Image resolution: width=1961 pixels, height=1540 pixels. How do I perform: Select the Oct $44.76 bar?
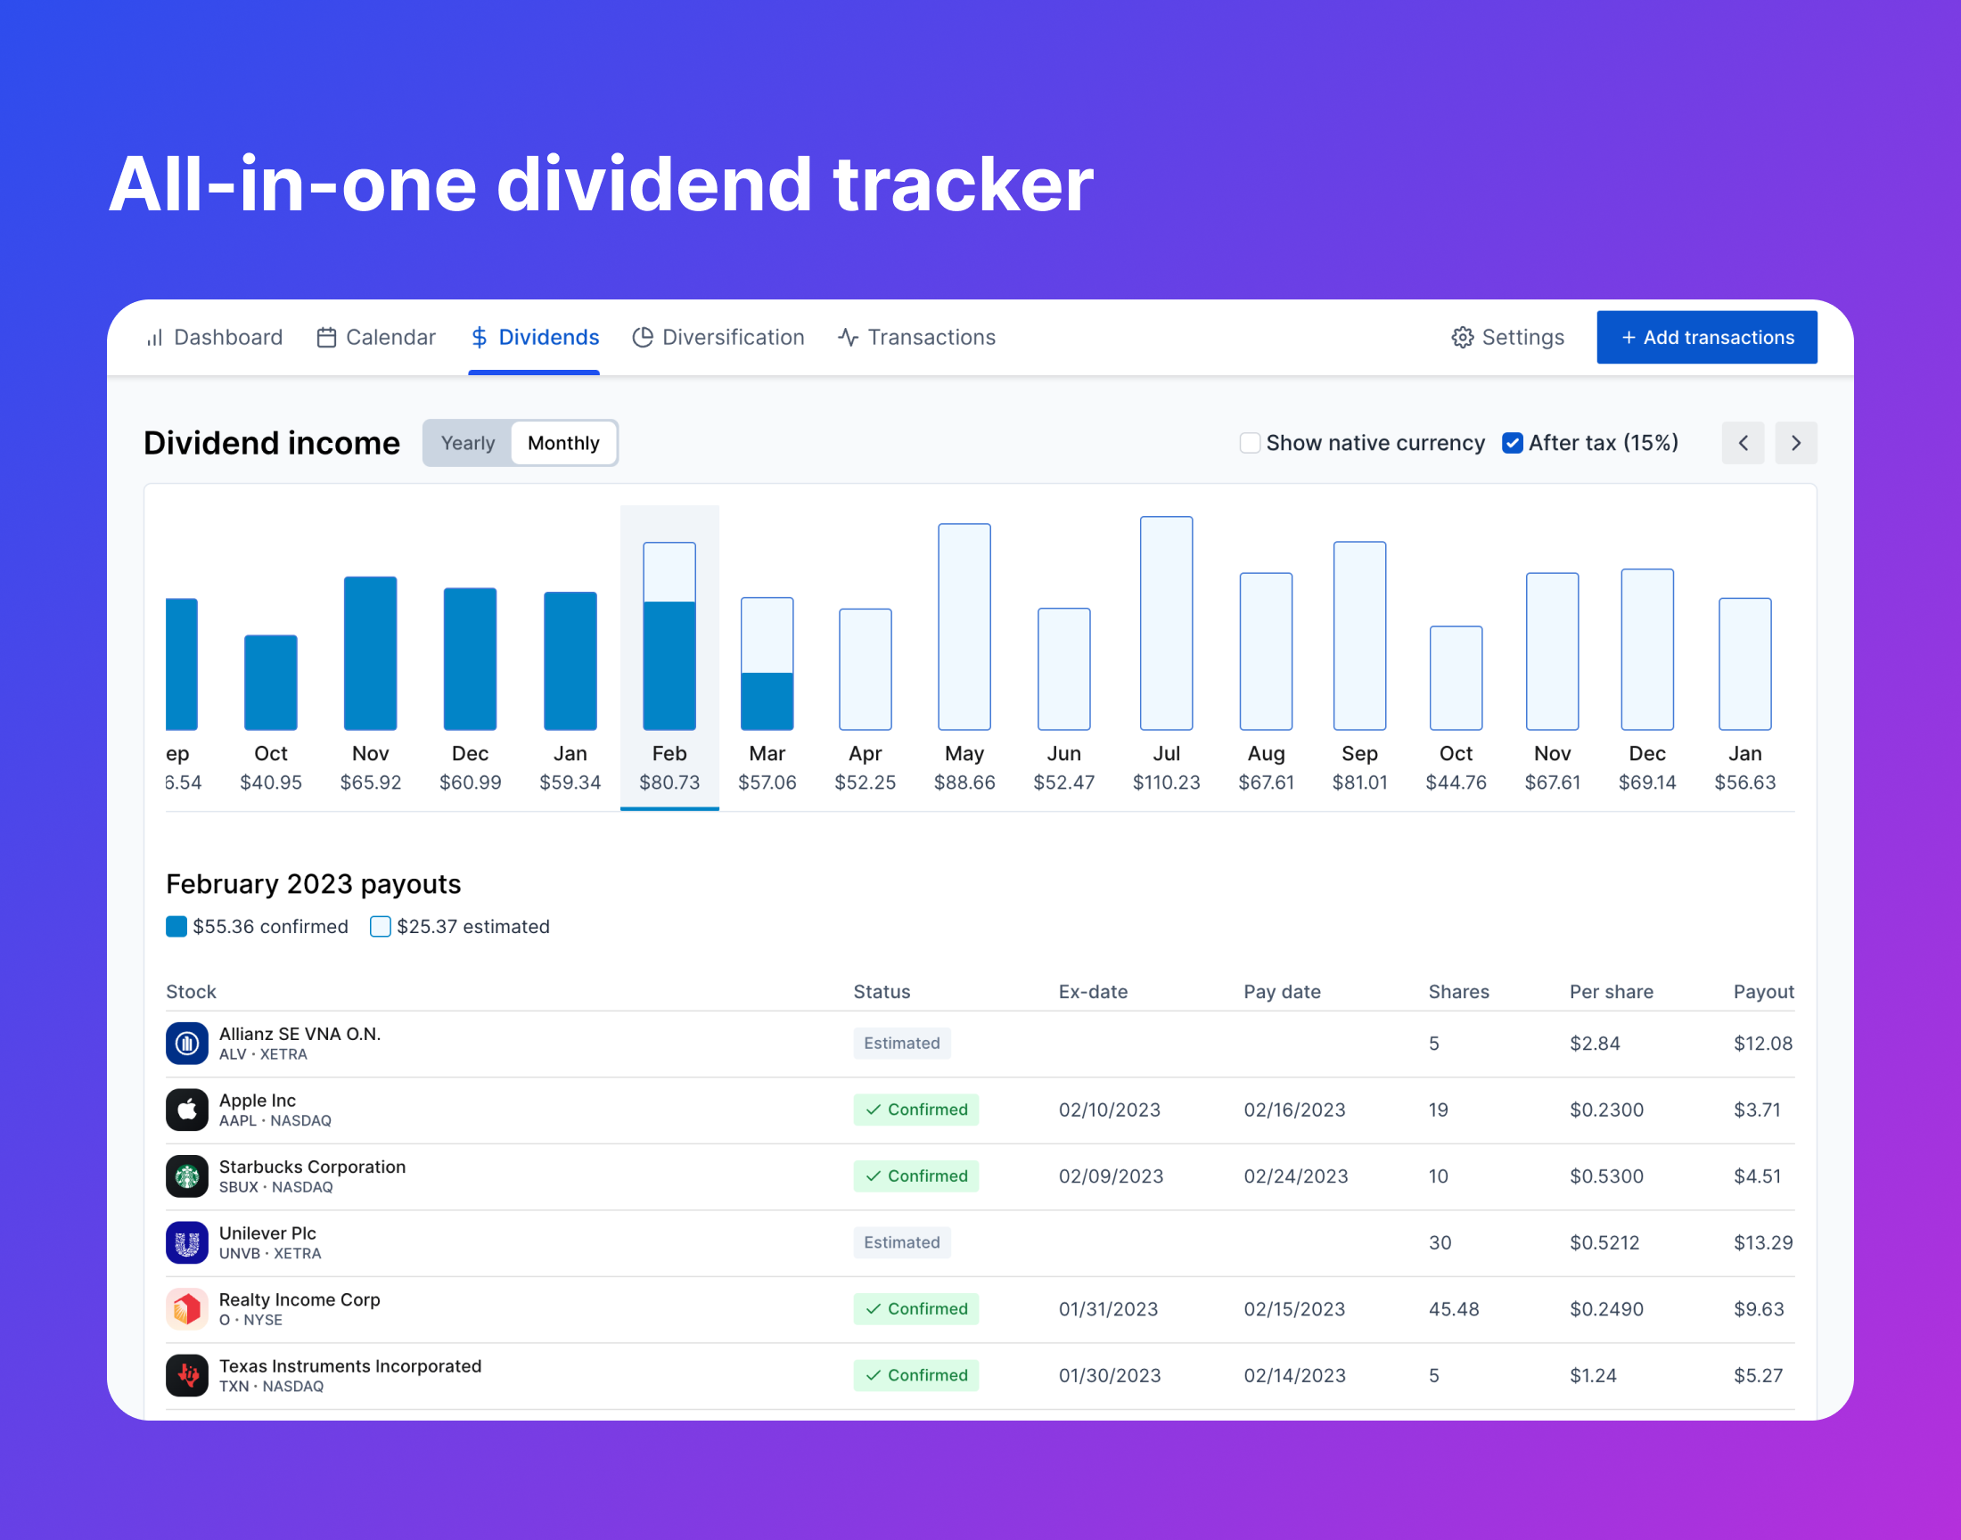[x=1456, y=678]
